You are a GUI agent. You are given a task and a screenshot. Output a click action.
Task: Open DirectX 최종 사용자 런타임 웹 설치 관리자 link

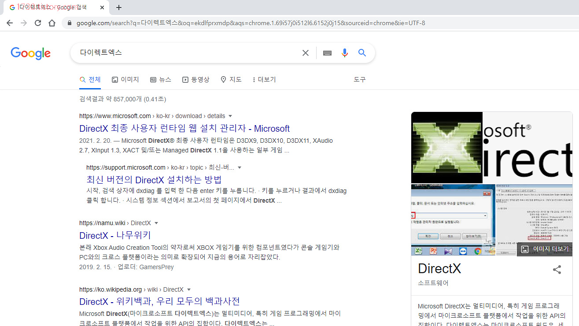pos(184,129)
